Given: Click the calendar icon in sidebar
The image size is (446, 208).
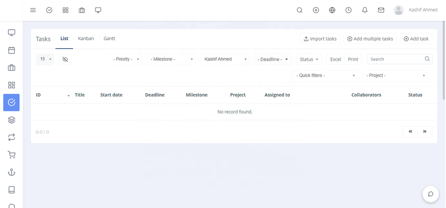Looking at the screenshot, I should (x=12, y=50).
